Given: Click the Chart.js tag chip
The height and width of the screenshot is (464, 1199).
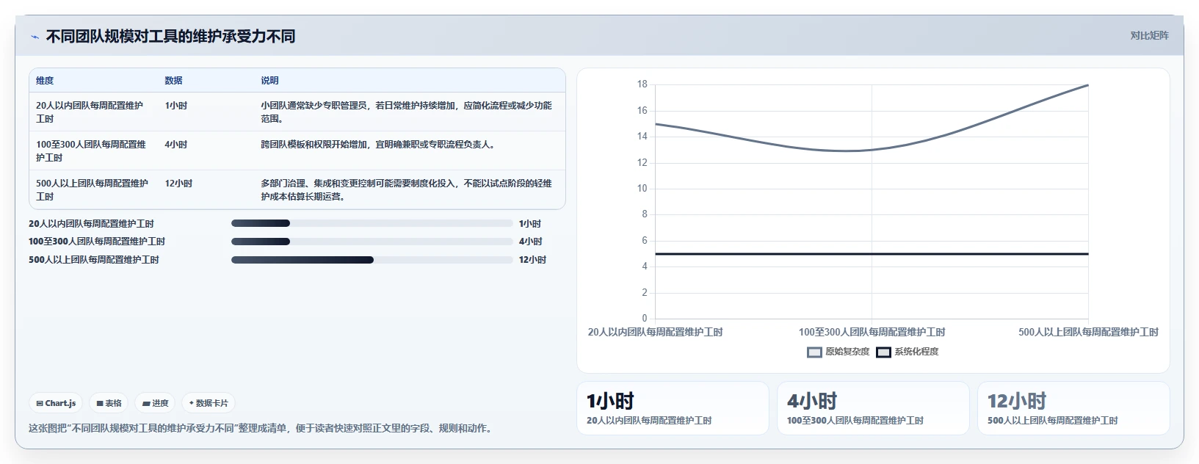Looking at the screenshot, I should click(x=56, y=403).
